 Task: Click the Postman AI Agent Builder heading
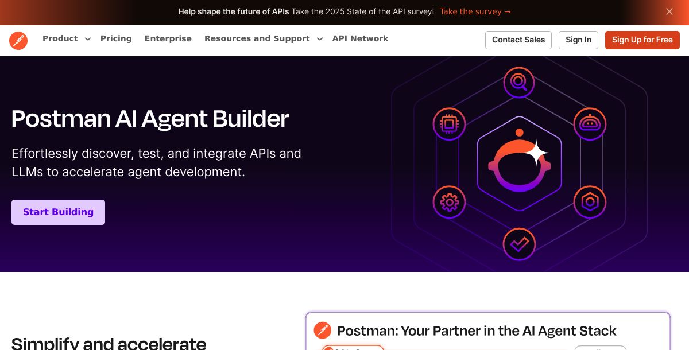(x=150, y=119)
